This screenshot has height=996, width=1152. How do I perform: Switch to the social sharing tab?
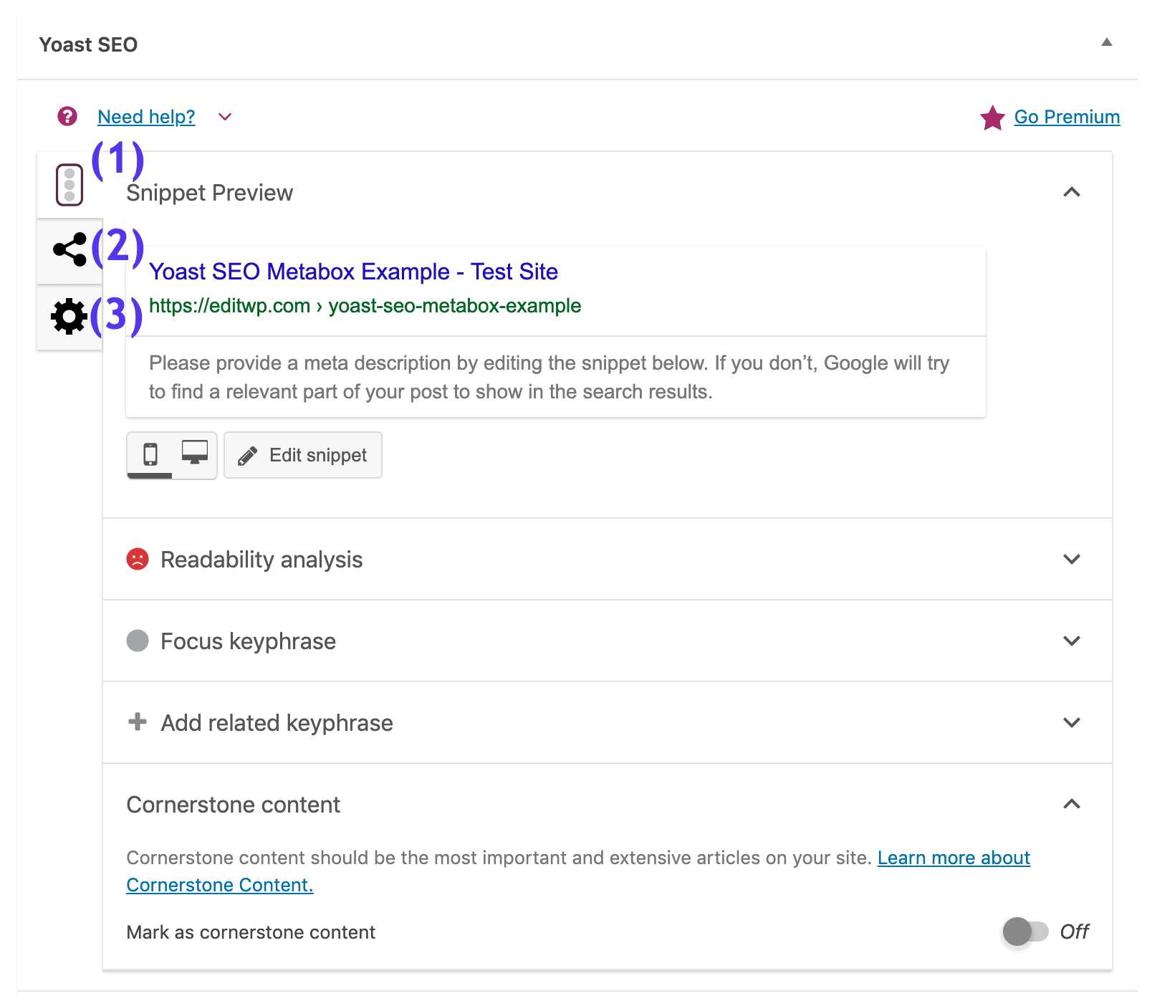(68, 249)
